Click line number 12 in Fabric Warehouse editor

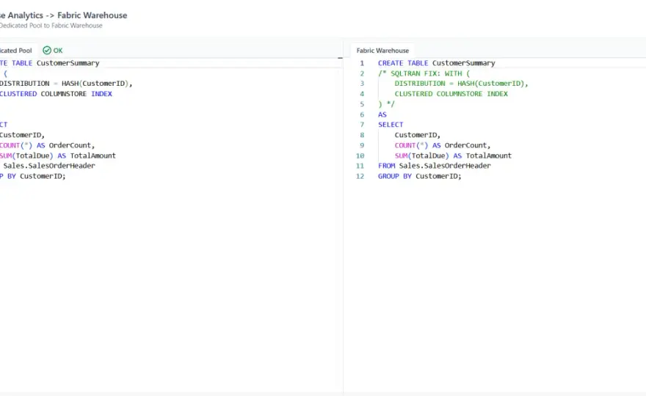[360, 176]
